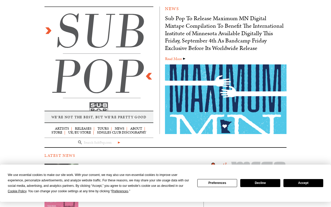Click the orange left chevron beside POP

pyautogui.click(x=149, y=76)
